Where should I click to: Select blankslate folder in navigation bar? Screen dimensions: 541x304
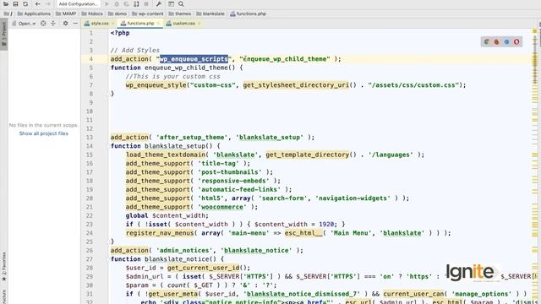pyautogui.click(x=210, y=14)
